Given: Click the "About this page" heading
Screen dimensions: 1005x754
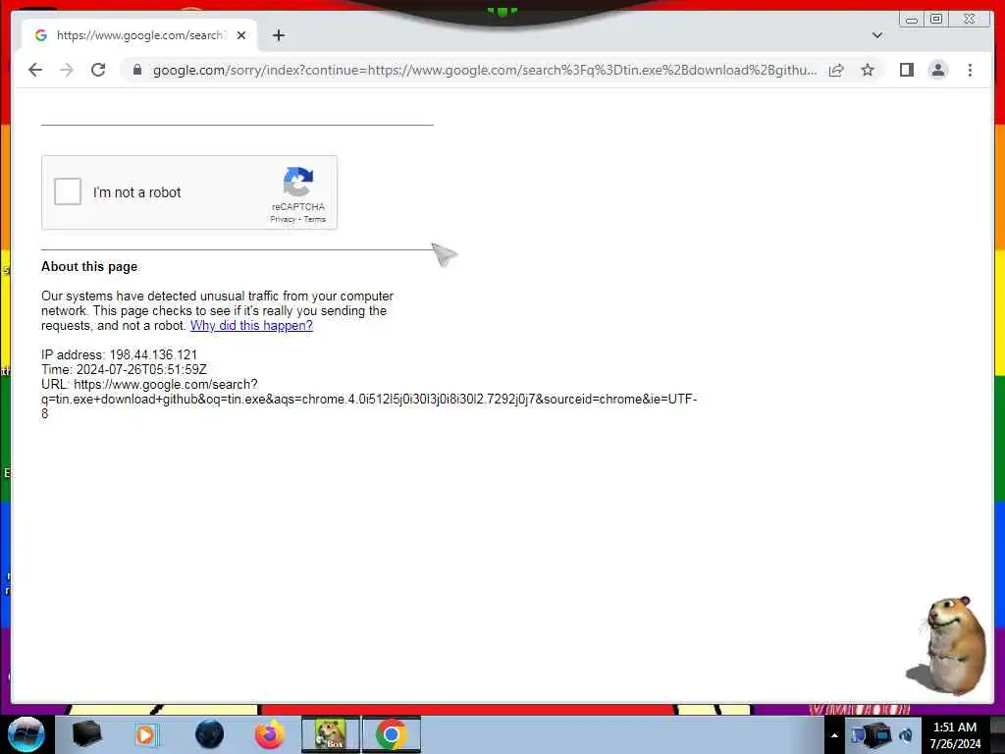Looking at the screenshot, I should click(x=89, y=267).
